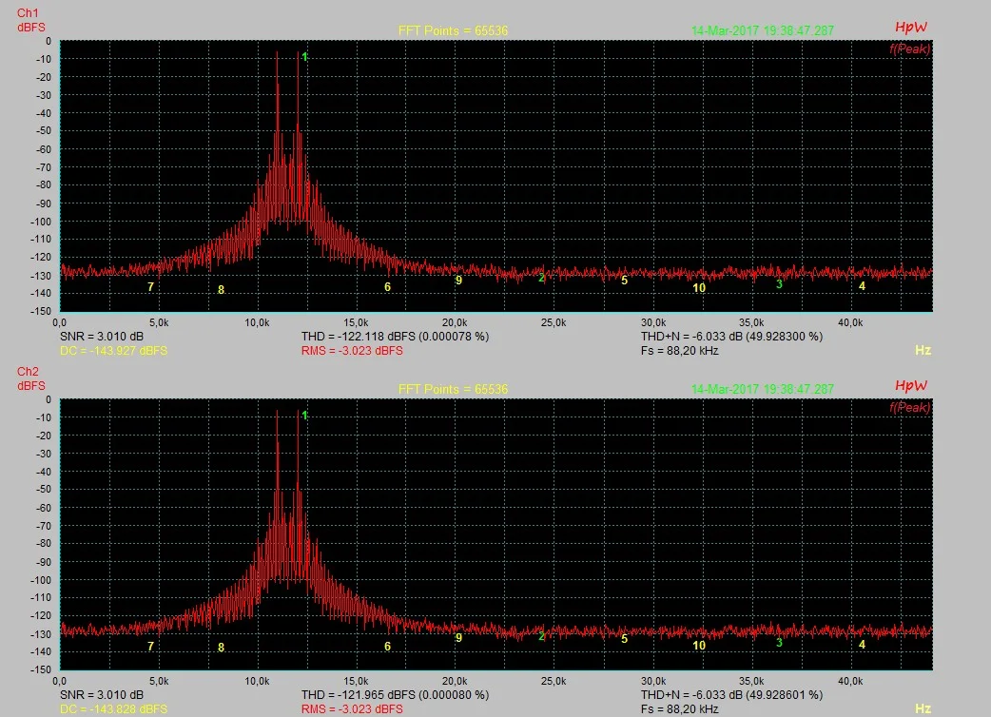
Task: Click the timestamp above Ch2 plot
Action: point(763,389)
